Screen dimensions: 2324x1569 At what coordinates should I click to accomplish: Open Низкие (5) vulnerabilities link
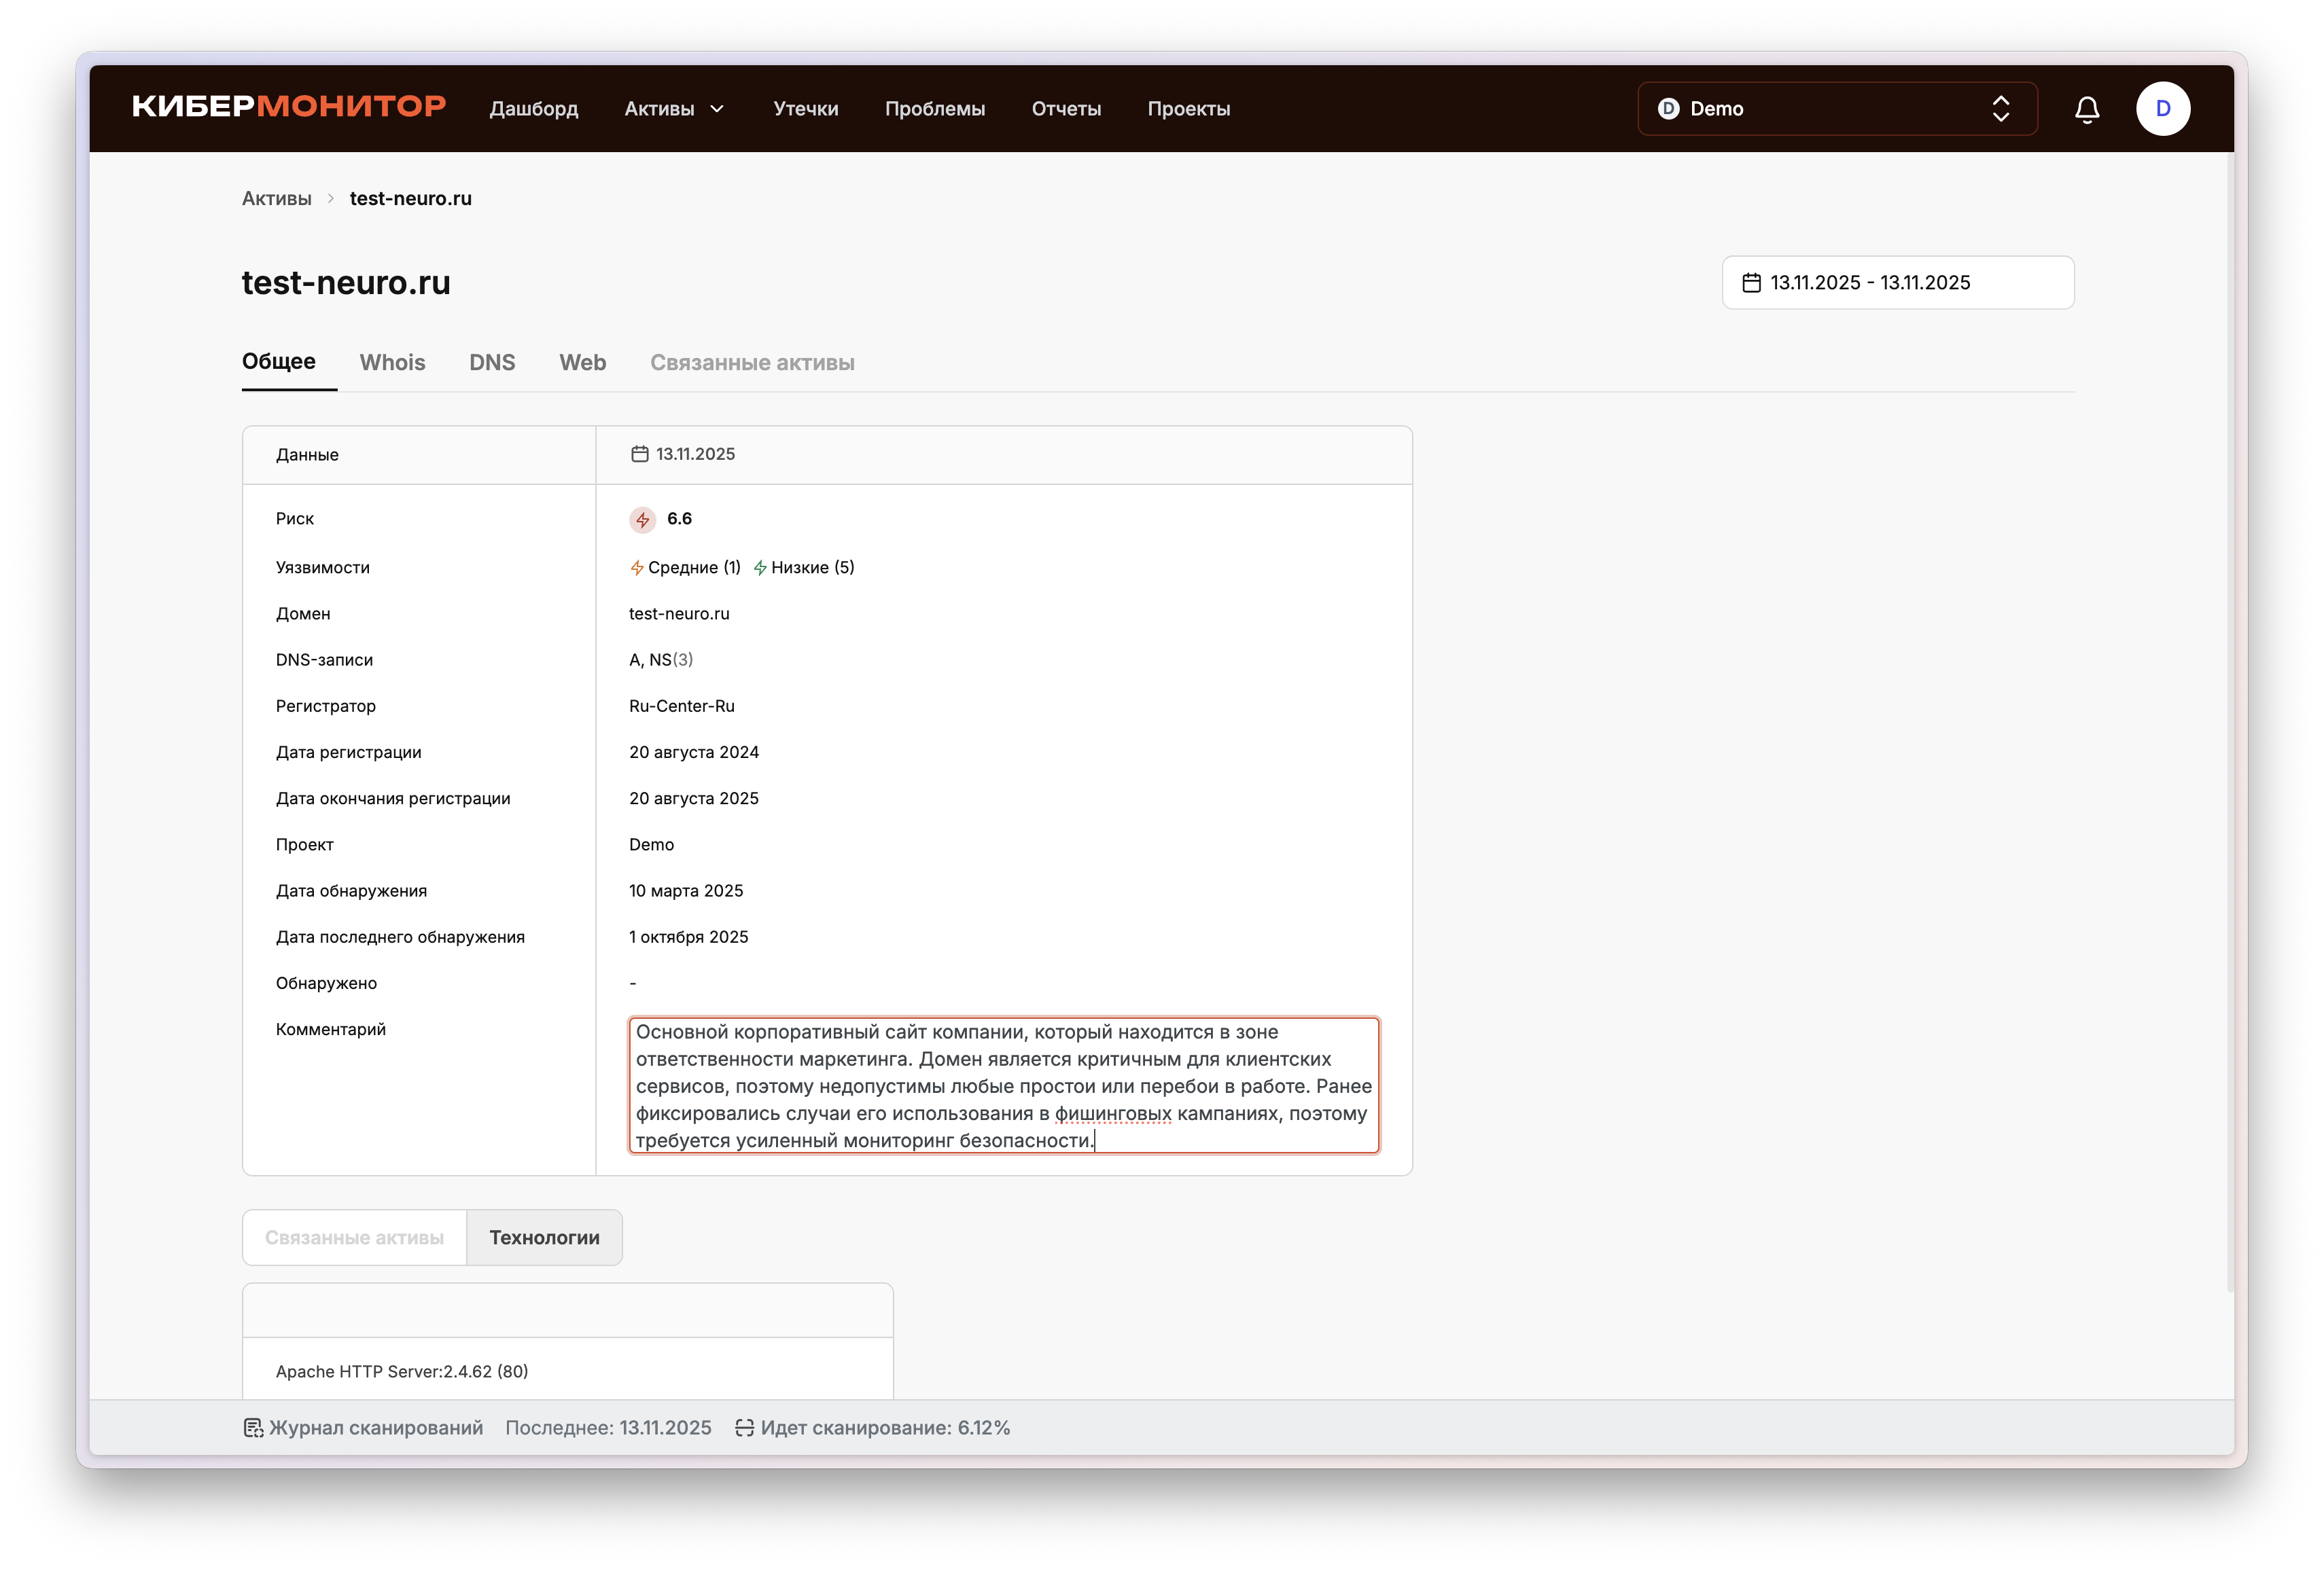point(811,568)
